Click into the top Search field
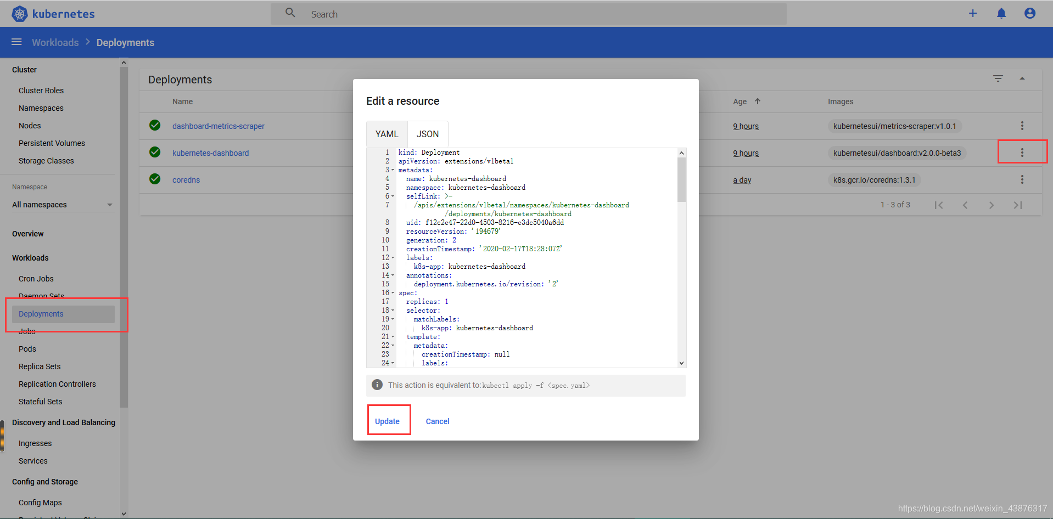 click(x=528, y=14)
